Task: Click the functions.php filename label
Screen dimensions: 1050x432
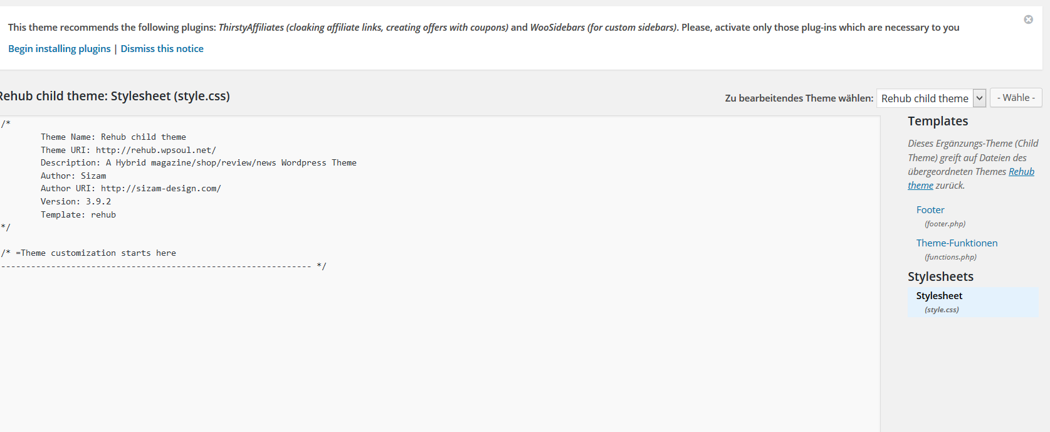Action: click(x=950, y=257)
